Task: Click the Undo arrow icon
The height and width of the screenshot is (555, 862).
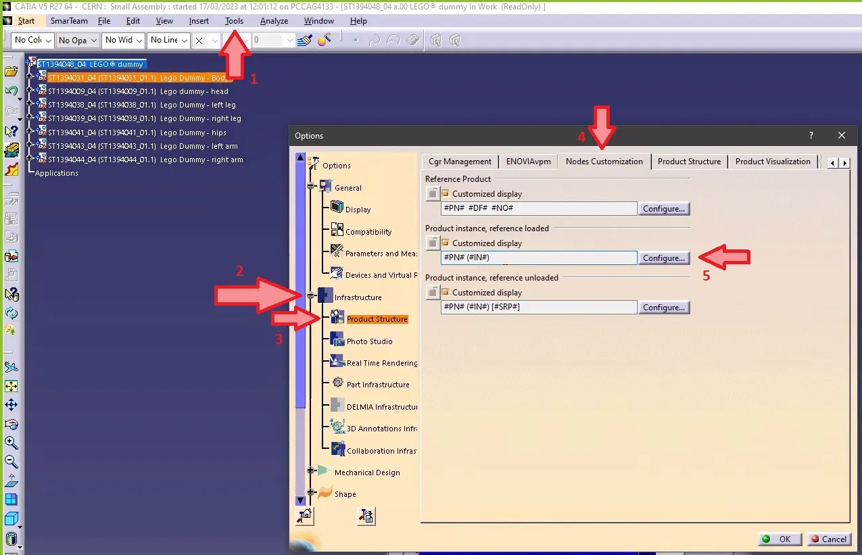Action: tap(11, 91)
